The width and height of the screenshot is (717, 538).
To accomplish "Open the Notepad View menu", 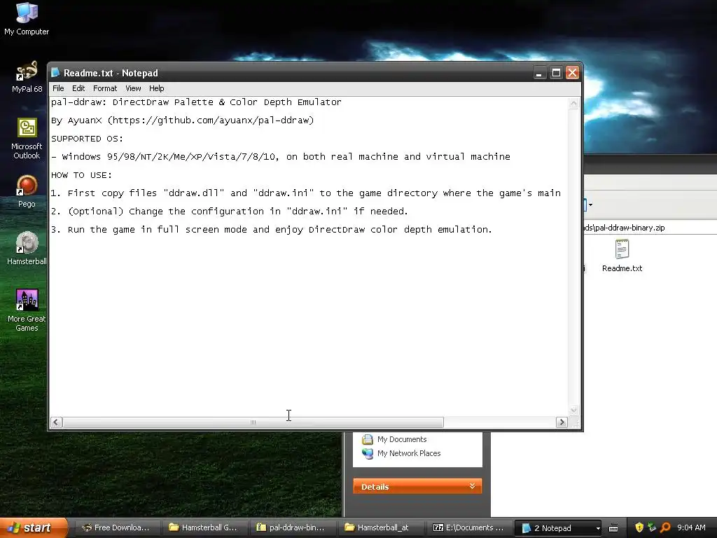I will [133, 88].
